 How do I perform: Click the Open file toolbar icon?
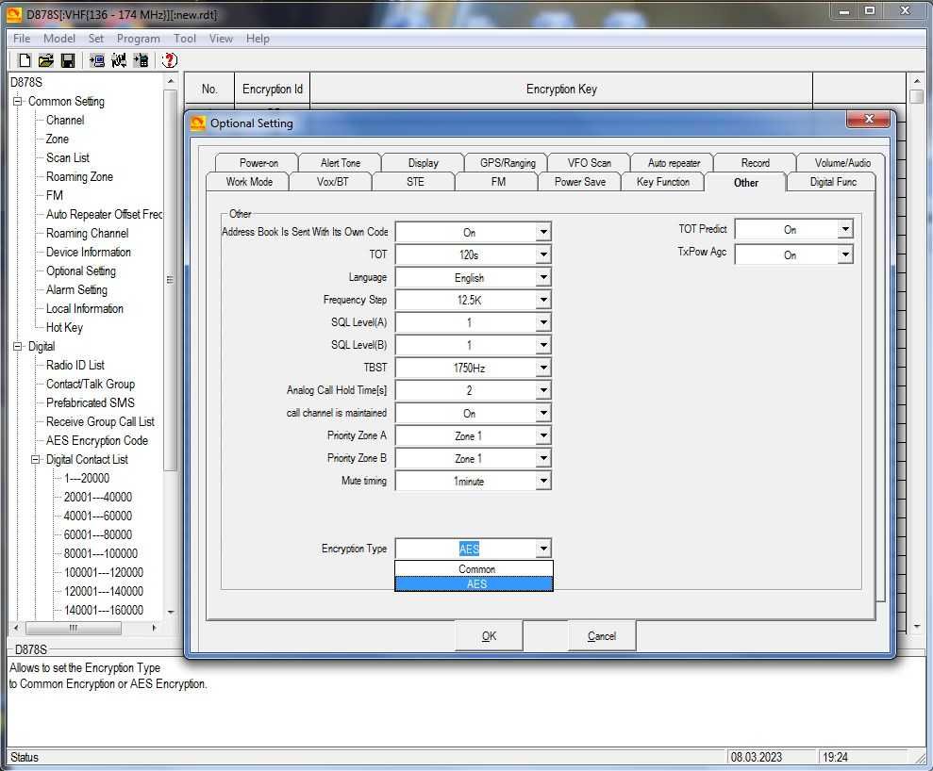[46, 60]
